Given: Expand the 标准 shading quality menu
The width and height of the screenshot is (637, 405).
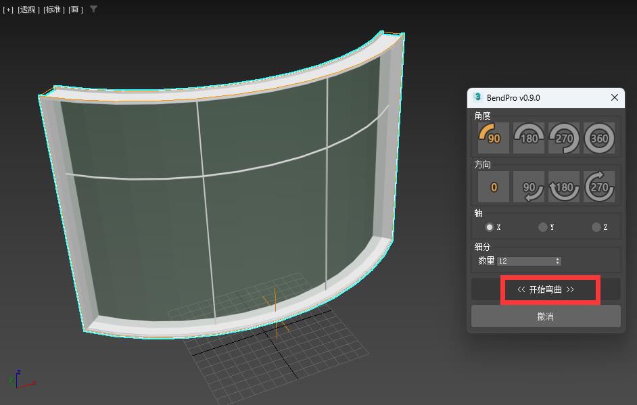Looking at the screenshot, I should point(54,9).
